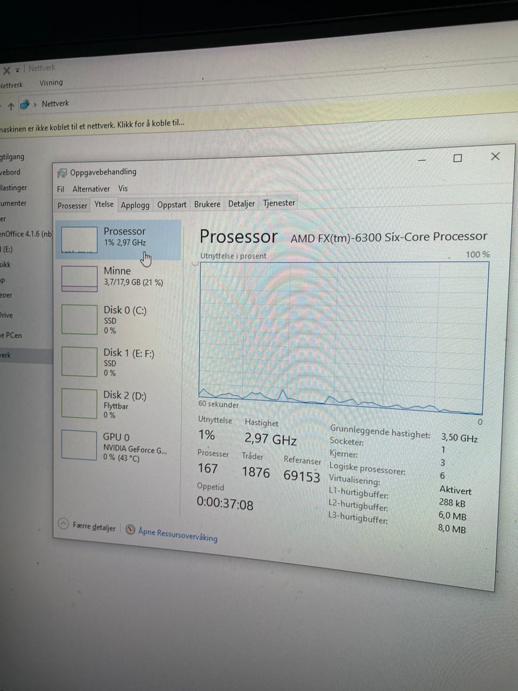Minimize the Oppgavebehandling window

click(x=422, y=160)
